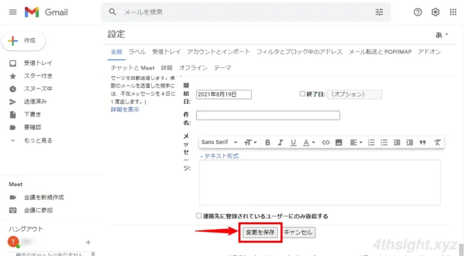Click into the message body area
Viewport: 464px width, 256px height.
(x=319, y=183)
